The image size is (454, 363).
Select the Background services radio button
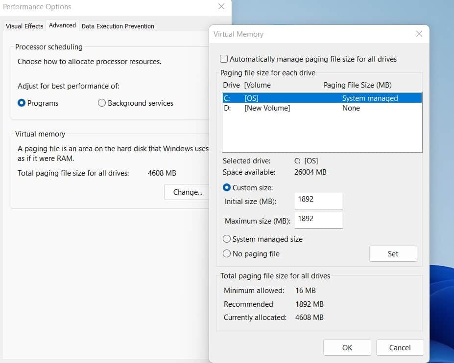[101, 103]
